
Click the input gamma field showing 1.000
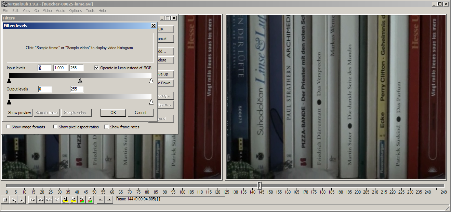[61, 68]
